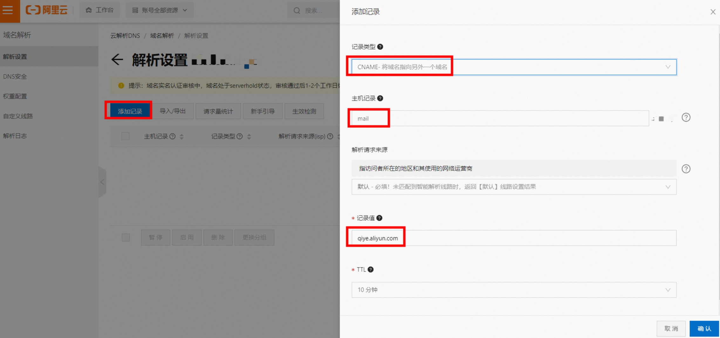Open the 账号全部资源 selector

click(x=160, y=10)
